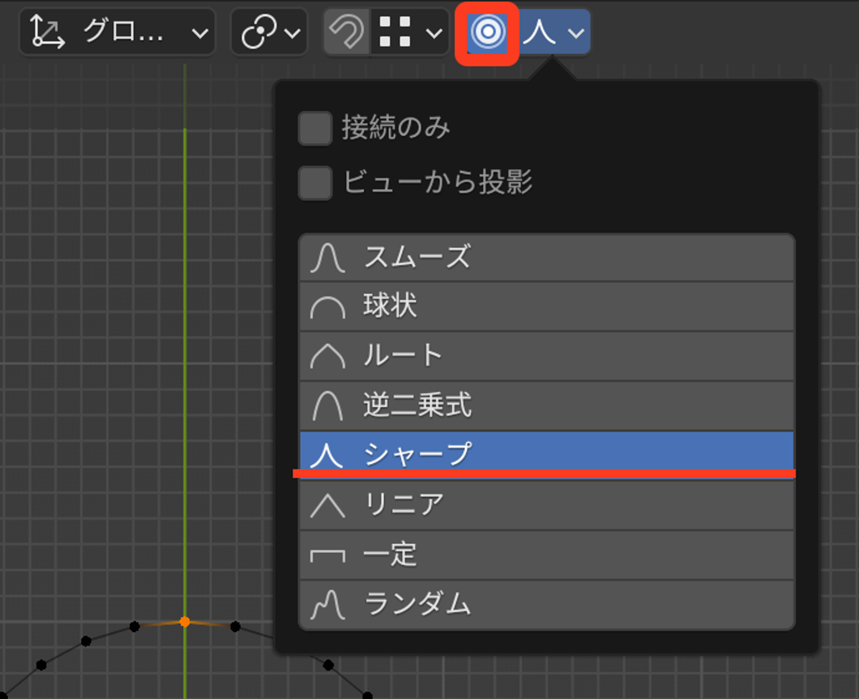The height and width of the screenshot is (699, 859).
Task: Enable the ビューから投影 checkbox
Action: [315, 183]
